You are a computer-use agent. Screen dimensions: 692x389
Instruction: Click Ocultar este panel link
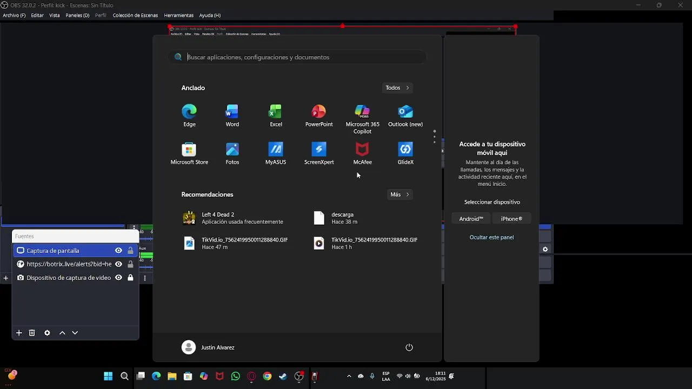[x=491, y=237]
